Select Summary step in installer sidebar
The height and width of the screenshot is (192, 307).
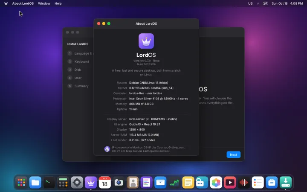tap(78, 86)
